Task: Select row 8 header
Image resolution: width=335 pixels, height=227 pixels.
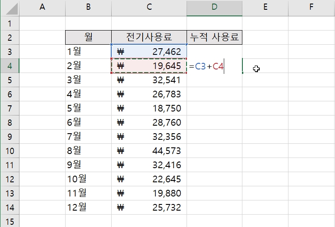Action: (x=10, y=123)
